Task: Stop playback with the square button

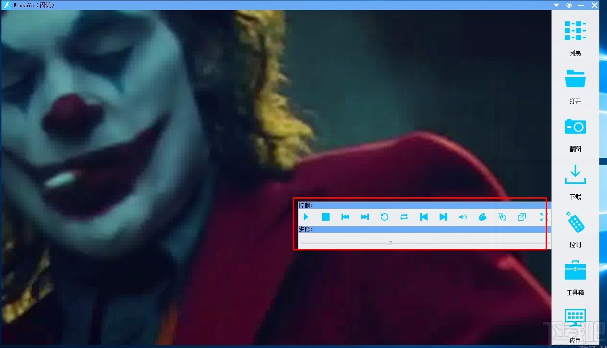Action: (326, 217)
